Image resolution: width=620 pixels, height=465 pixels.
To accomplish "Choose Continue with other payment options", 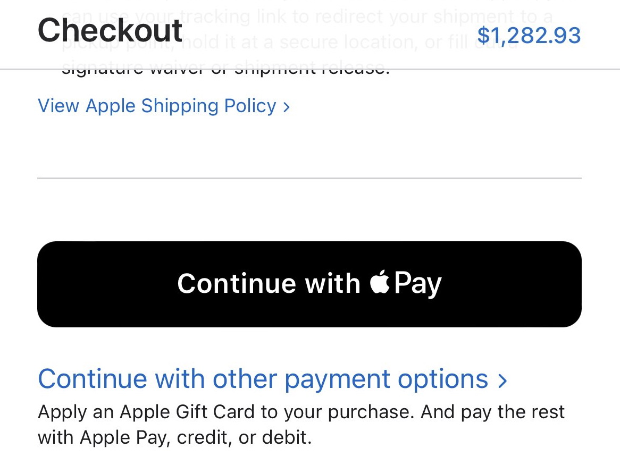I will pos(263,379).
